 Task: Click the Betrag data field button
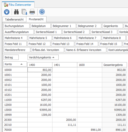11,57
